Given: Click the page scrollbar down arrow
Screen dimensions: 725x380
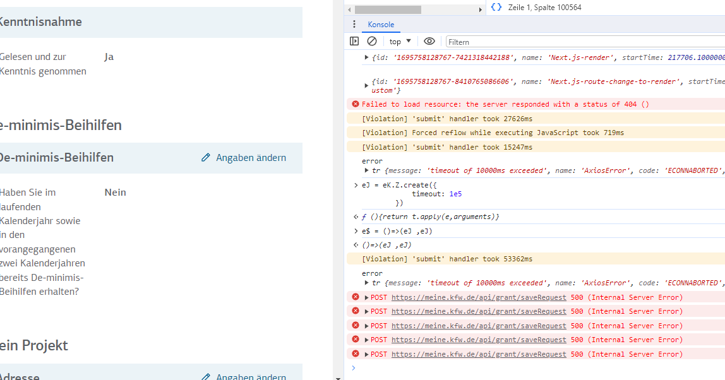Looking at the screenshot, I should 338,377.
